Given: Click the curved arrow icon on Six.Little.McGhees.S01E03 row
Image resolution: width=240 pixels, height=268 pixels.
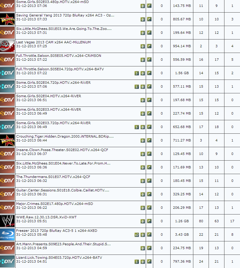Looking at the screenshot, I should [149, 33].
